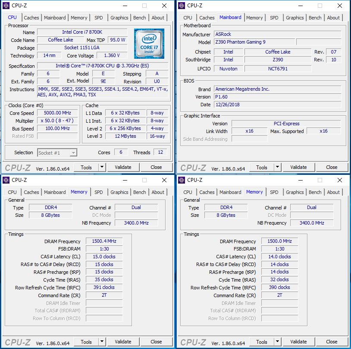Click Validate button in top-left CPU window
This screenshot has height=349, width=351.
123,167
